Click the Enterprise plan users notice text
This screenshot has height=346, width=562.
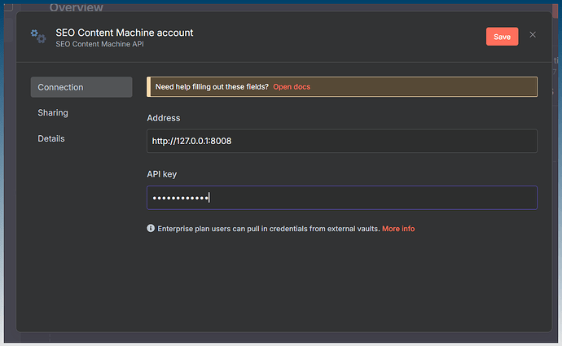coord(269,229)
